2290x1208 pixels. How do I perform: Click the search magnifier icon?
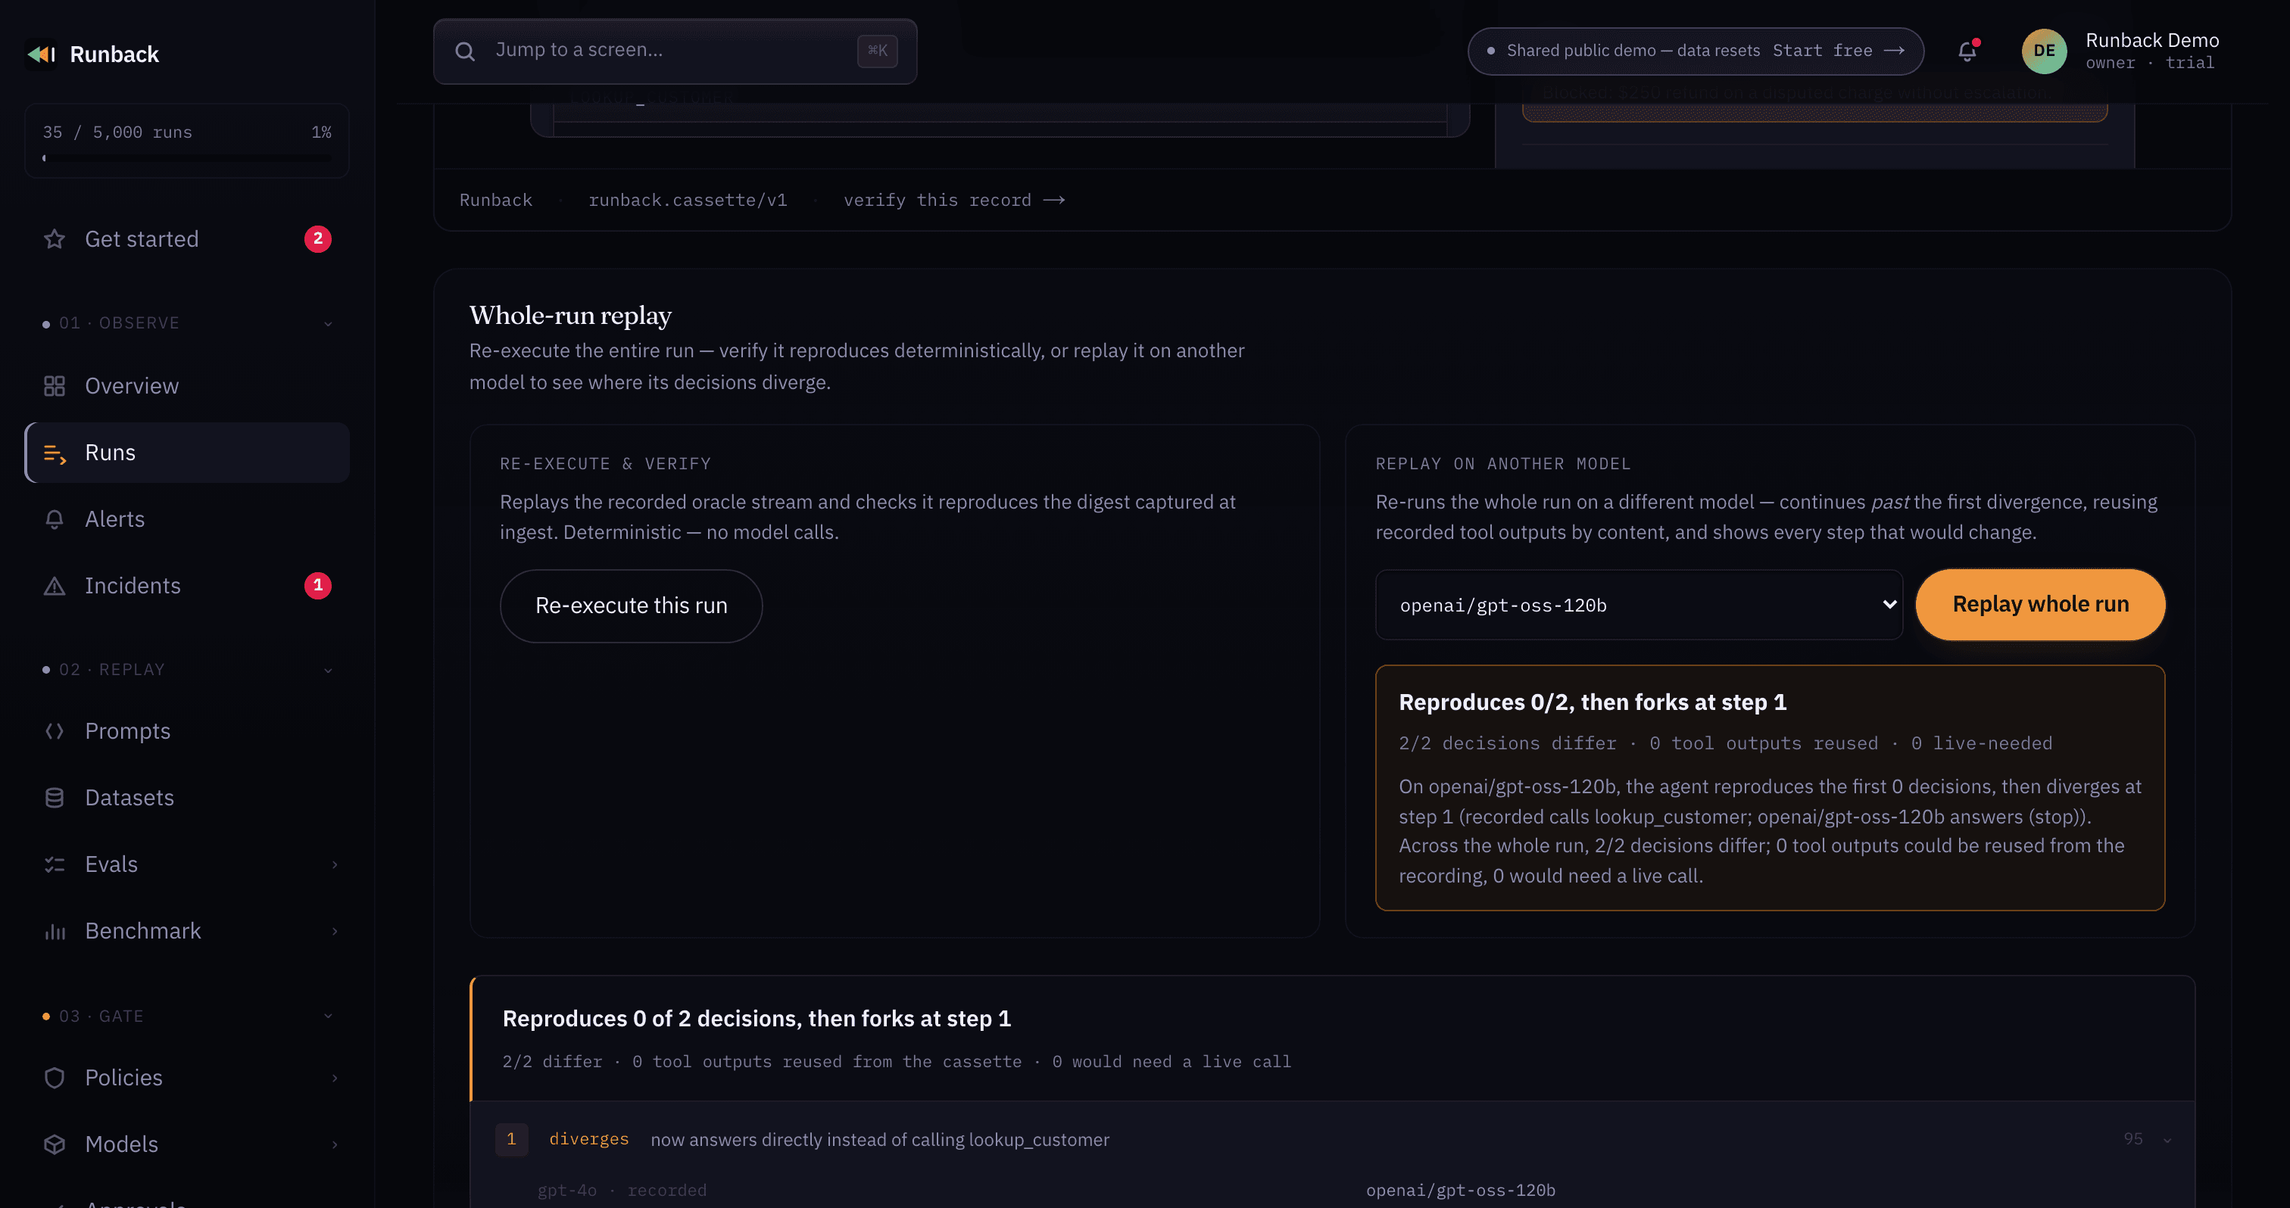click(x=465, y=51)
